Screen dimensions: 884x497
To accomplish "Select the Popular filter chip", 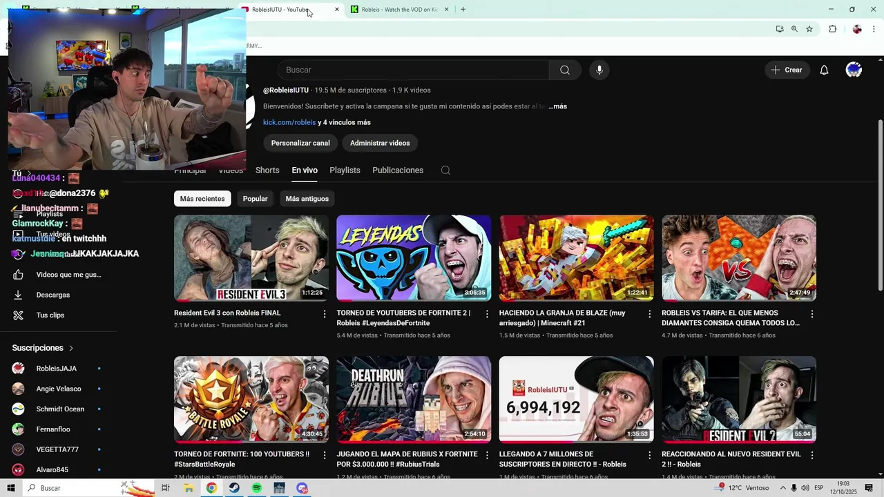I will [x=255, y=199].
